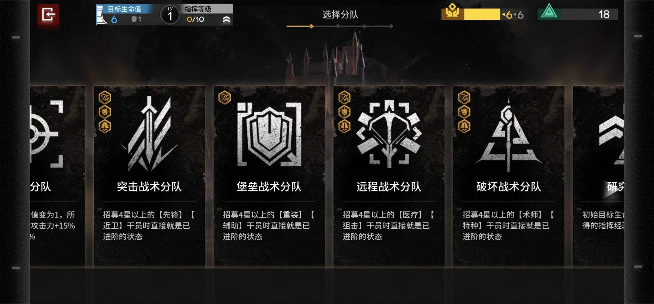Viewport: 654px width, 304px height.
Task: Click the third hexagon badge on 远程战术分队 card
Action: (x=345, y=126)
